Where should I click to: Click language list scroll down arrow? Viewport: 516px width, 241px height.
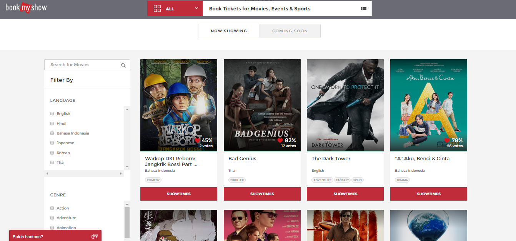pos(127,167)
